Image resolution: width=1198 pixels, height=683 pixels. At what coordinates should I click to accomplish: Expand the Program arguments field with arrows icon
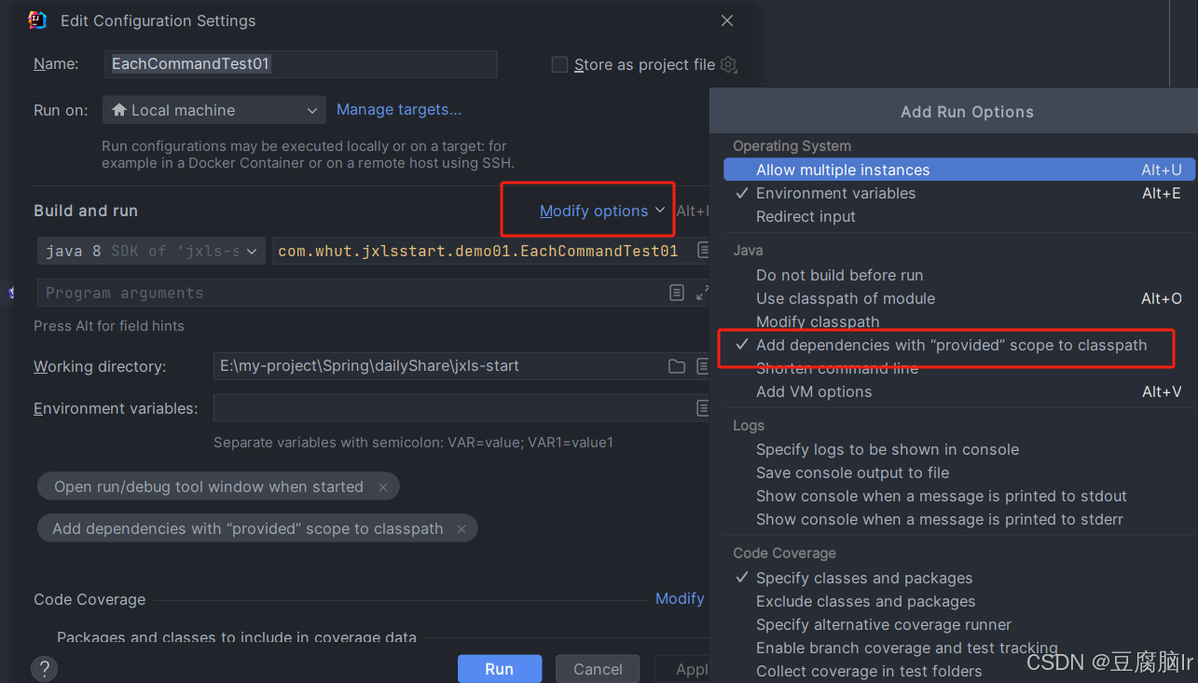pyautogui.click(x=702, y=293)
